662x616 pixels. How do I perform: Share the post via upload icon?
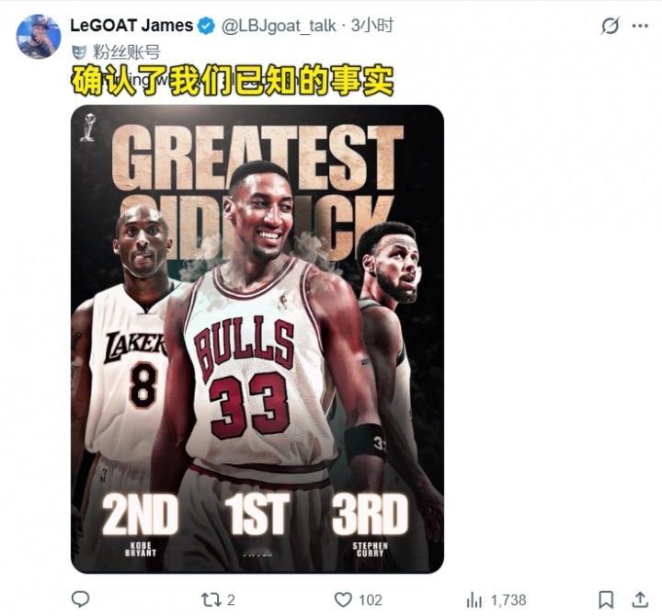[x=640, y=599]
